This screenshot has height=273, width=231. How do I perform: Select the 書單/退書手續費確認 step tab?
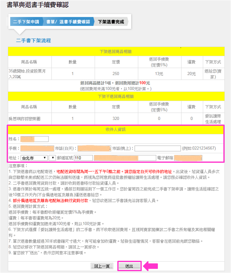point(68,22)
